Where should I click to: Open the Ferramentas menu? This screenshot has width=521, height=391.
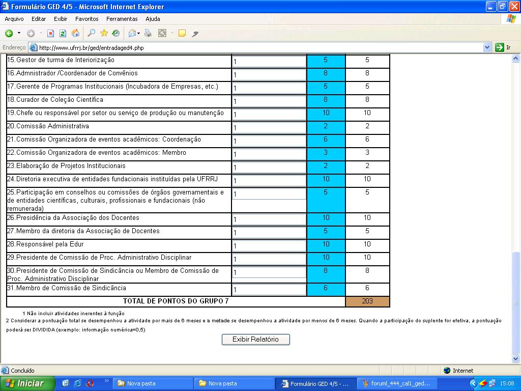click(122, 19)
